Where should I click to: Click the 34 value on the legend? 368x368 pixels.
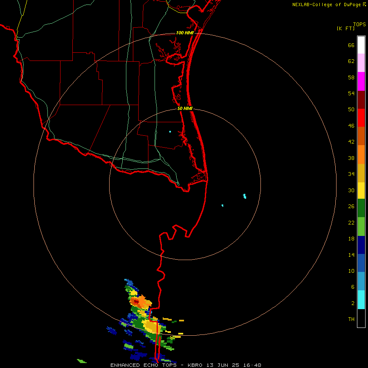tap(351, 174)
